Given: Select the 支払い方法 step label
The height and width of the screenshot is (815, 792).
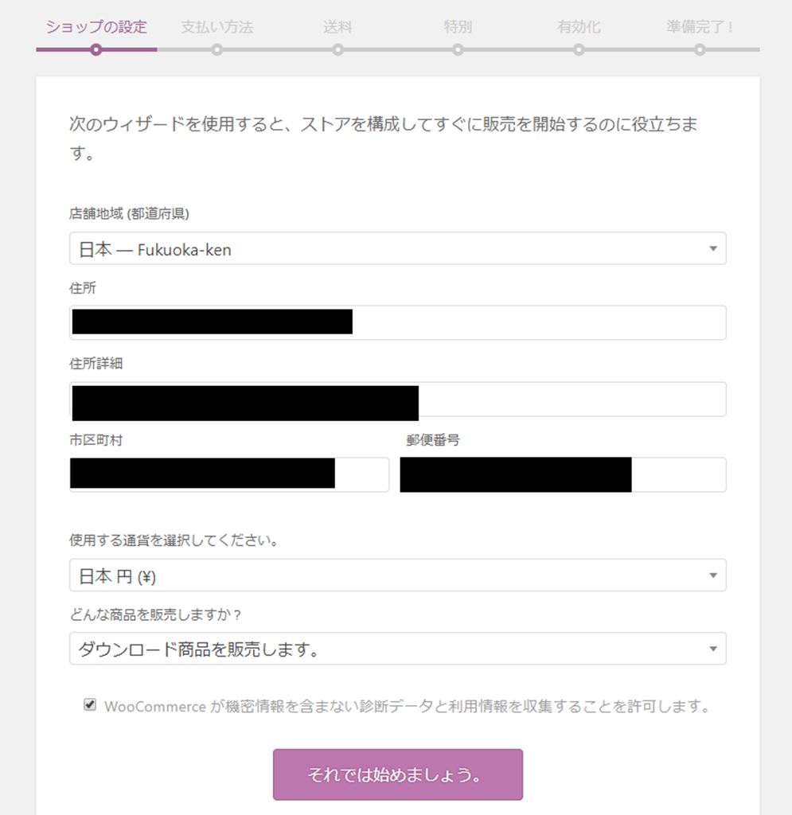Looking at the screenshot, I should 217,27.
